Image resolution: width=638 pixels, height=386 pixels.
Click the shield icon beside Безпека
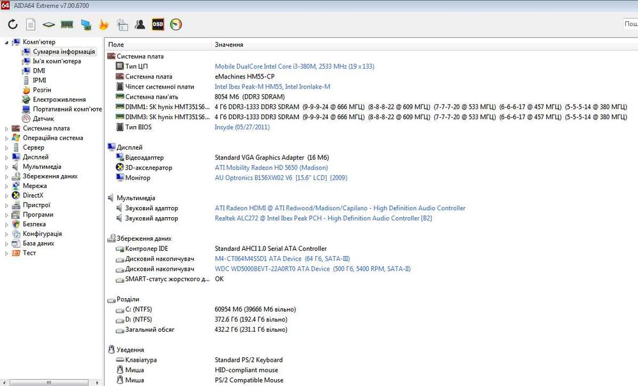(16, 224)
